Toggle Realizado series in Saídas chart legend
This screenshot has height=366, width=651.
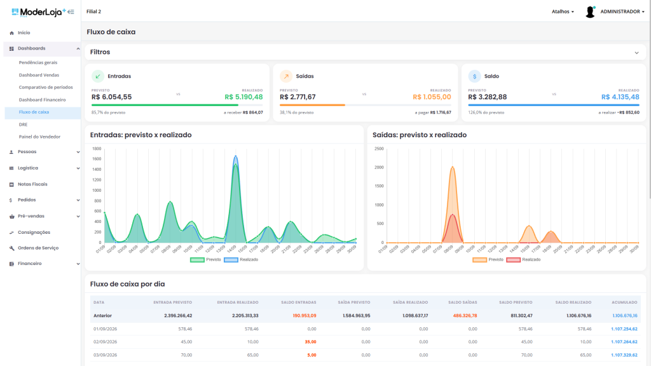click(524, 260)
